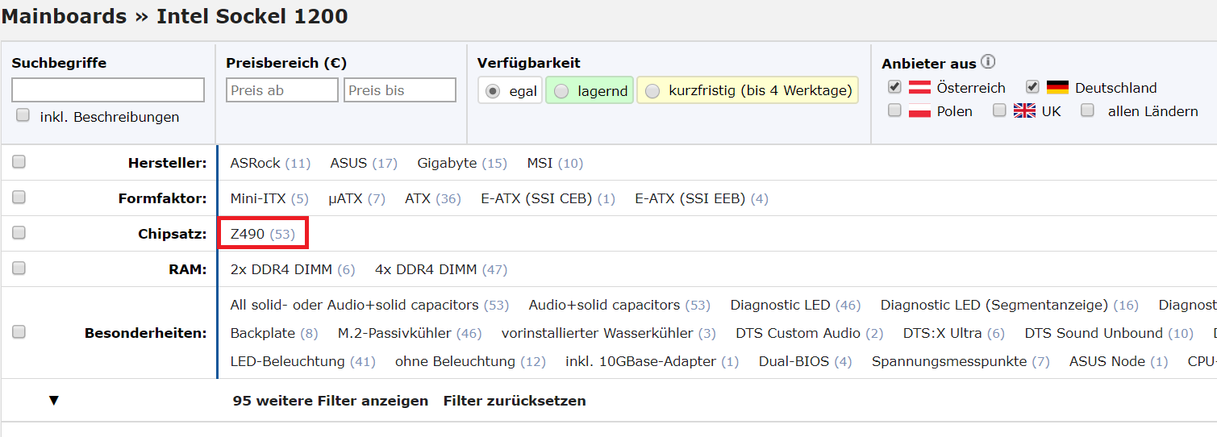Click the Polish flag icon

(x=919, y=111)
